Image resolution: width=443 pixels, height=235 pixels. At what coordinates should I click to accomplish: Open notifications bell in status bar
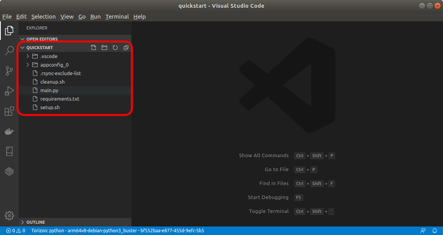click(x=435, y=231)
